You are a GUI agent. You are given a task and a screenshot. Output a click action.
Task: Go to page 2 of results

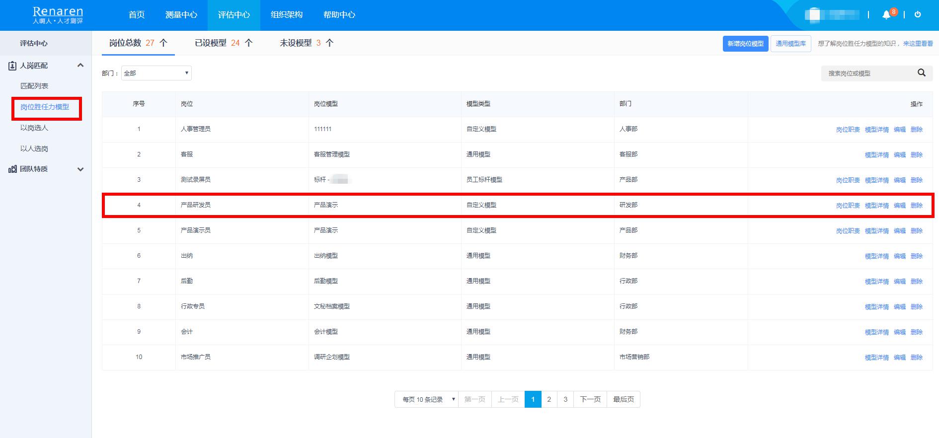point(549,399)
